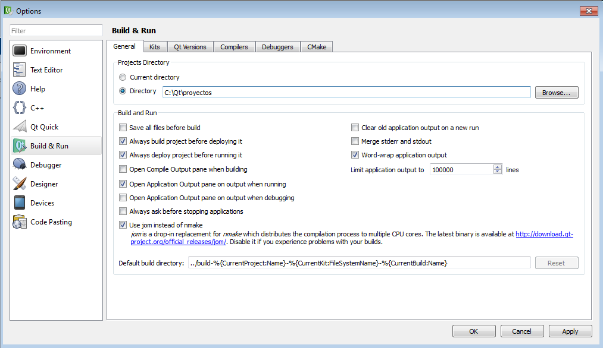The image size is (603, 348).
Task: Select the Code Pasting clipboard icon
Action: coord(20,222)
